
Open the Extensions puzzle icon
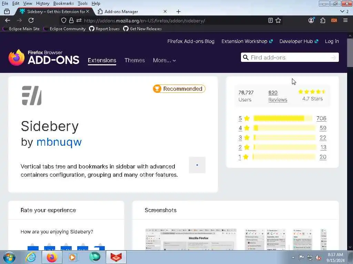(x=323, y=20)
